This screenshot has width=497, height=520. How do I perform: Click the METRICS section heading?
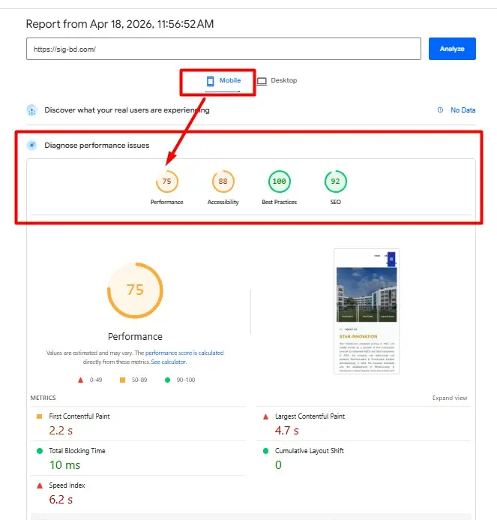[43, 398]
